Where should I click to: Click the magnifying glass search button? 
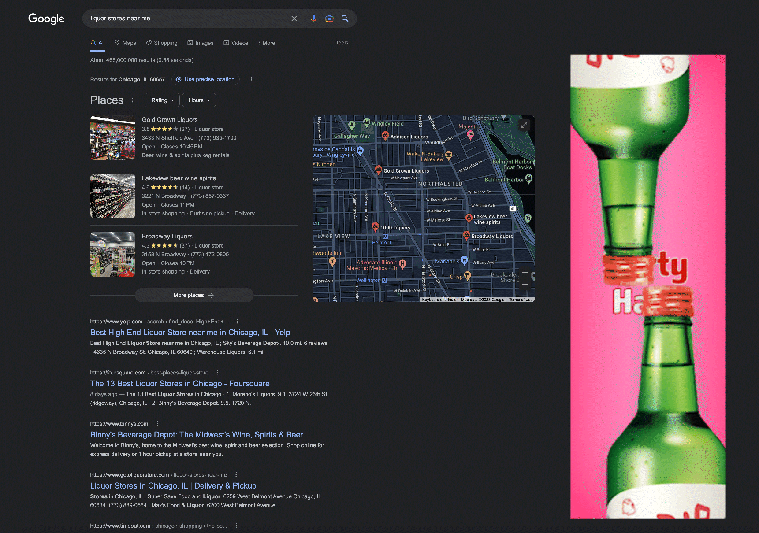[345, 19]
